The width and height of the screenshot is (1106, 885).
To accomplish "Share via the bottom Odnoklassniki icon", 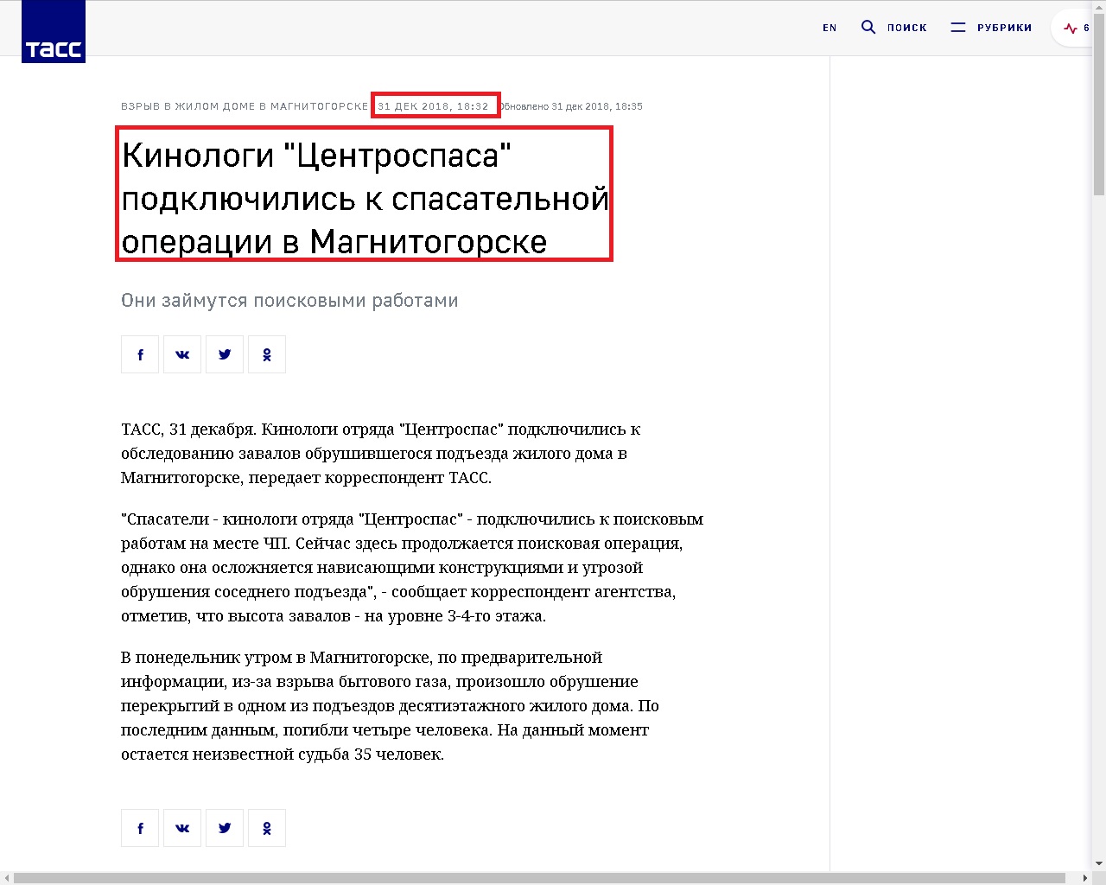I will pos(266,827).
